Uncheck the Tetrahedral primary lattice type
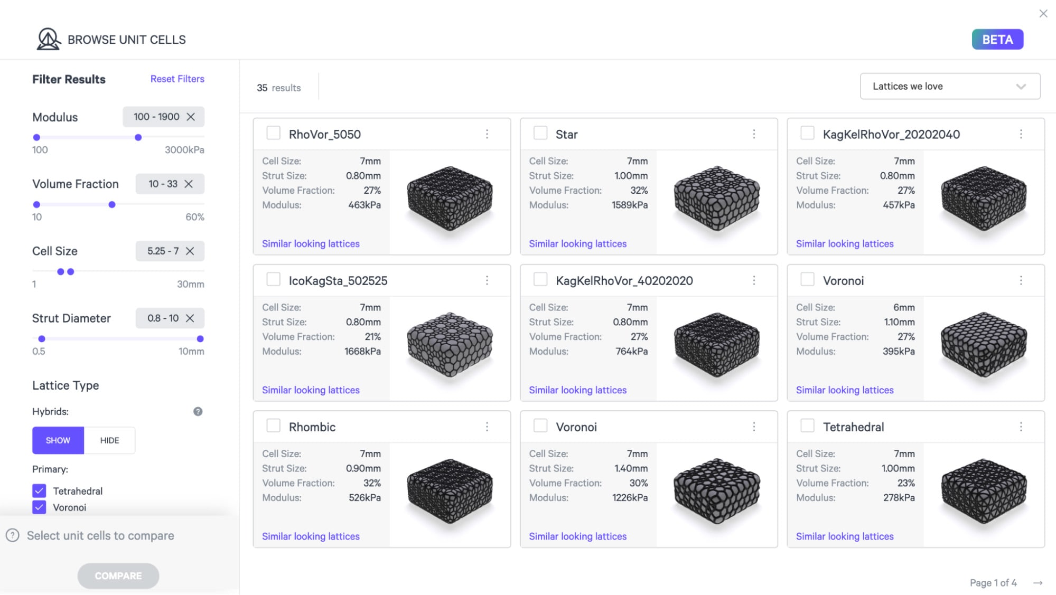This screenshot has height=595, width=1056. click(x=39, y=490)
